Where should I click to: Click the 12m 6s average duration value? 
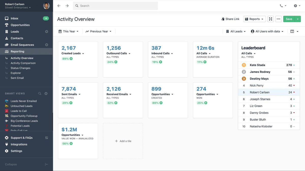[x=205, y=48]
